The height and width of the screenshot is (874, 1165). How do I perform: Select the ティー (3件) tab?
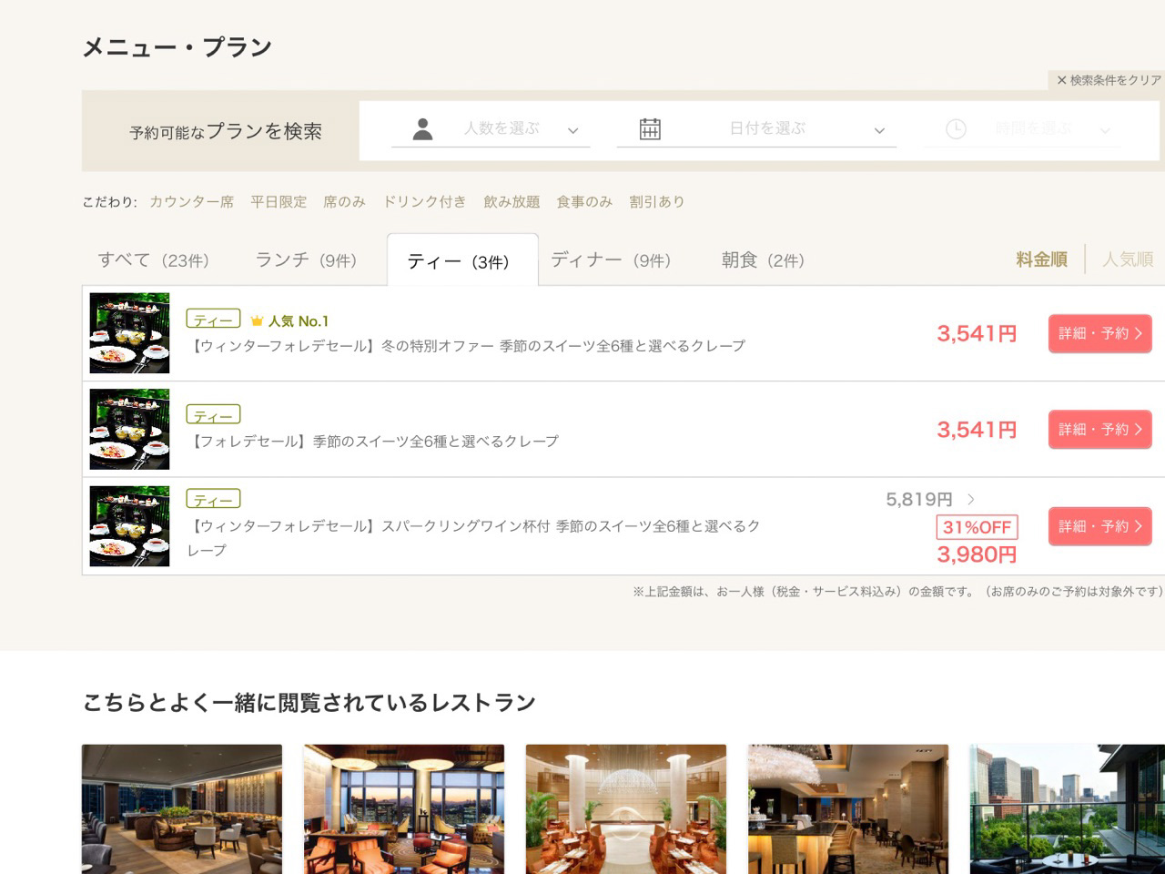point(462,261)
